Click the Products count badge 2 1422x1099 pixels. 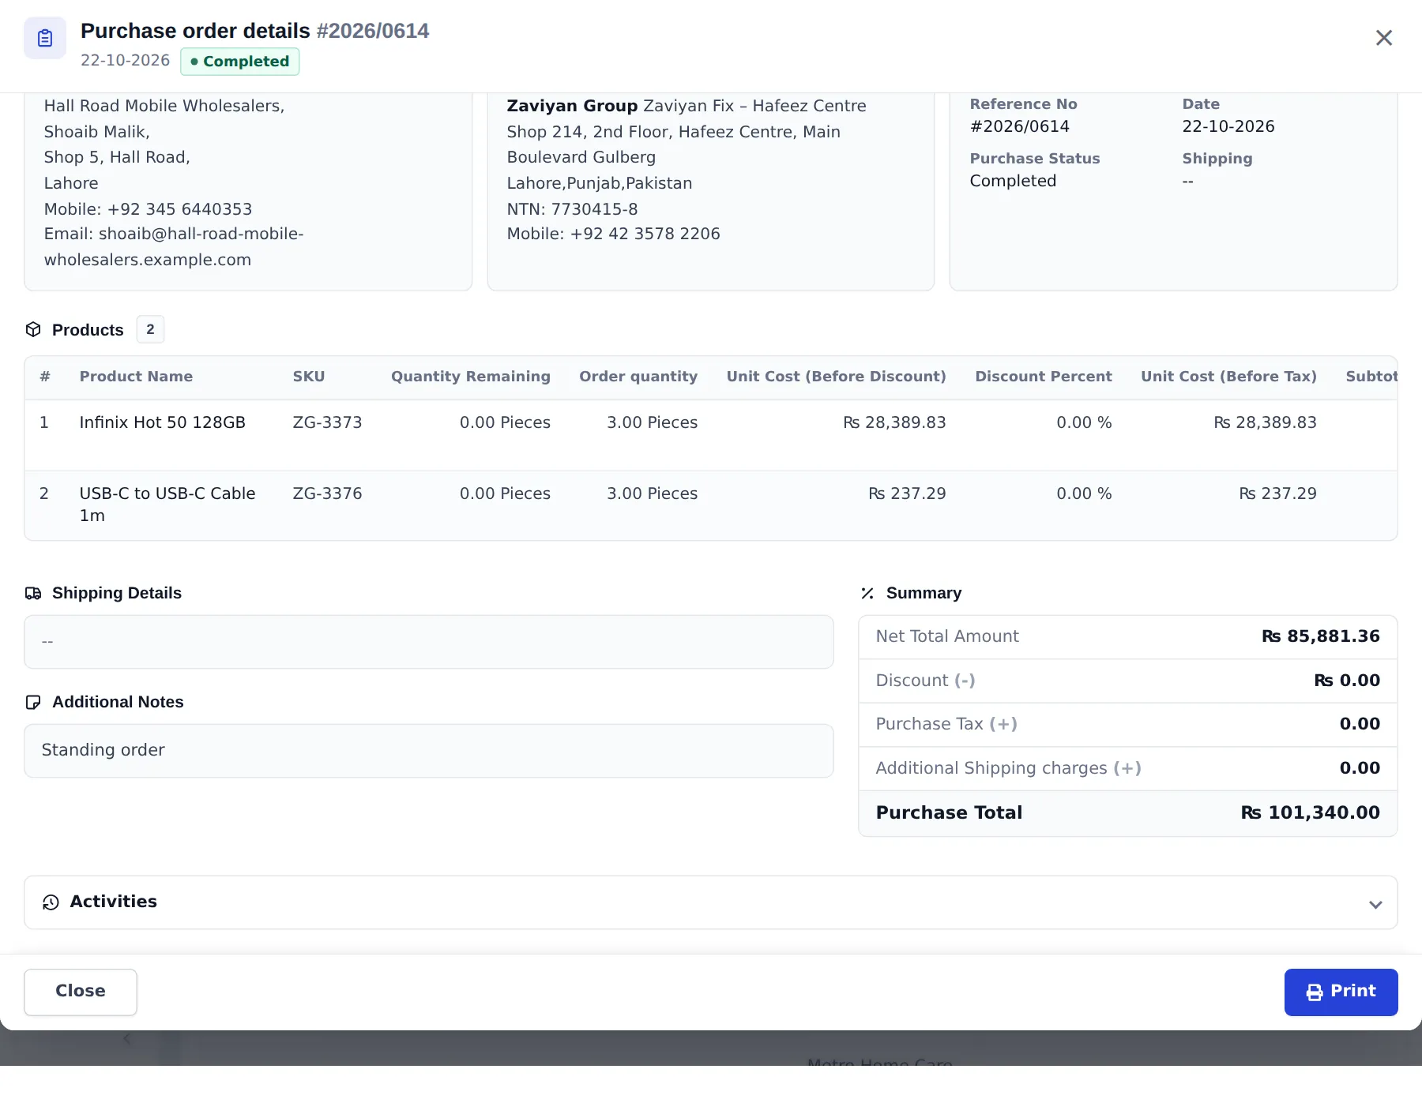(x=150, y=329)
